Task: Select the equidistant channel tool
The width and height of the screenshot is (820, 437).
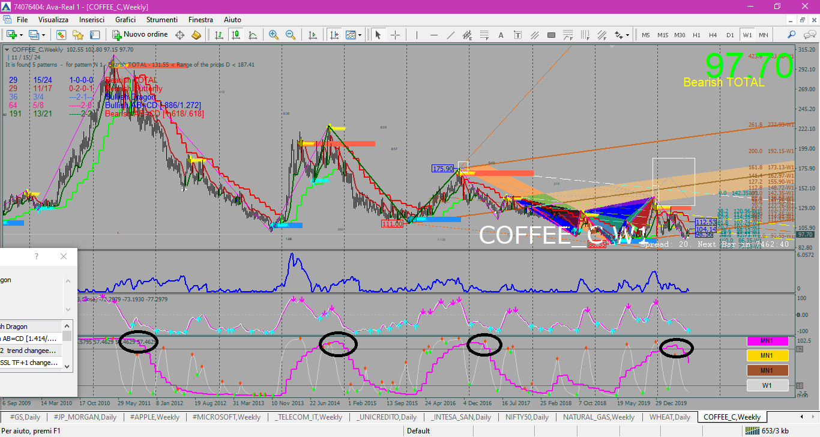Action: 466,35
